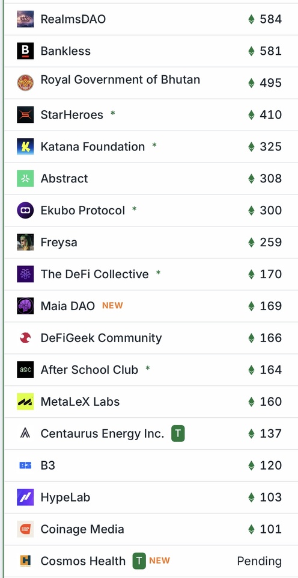Select the B3 name link
Viewport: 298px width, 578px height.
point(48,465)
